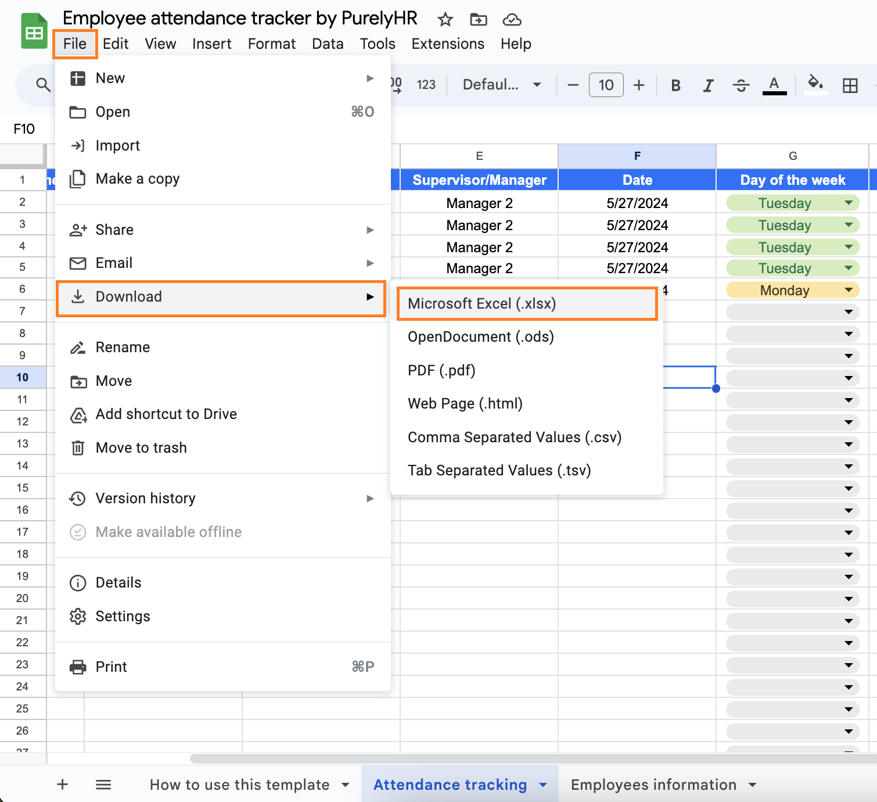The height and width of the screenshot is (802, 877).
Task: Expand the New submenu
Action: (223, 78)
